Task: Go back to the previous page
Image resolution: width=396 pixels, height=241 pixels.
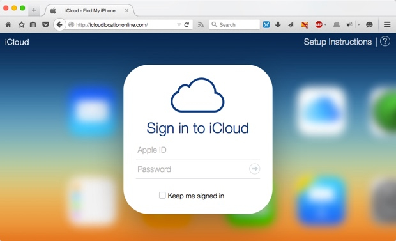Action: click(59, 25)
